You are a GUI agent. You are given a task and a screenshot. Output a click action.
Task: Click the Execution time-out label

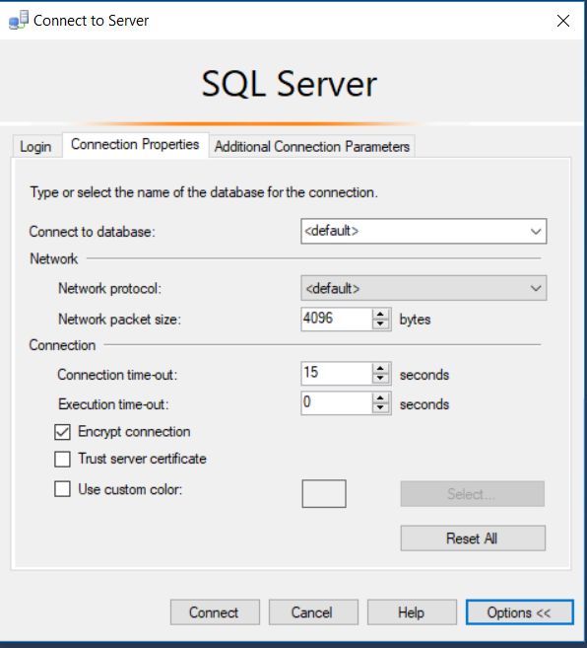click(113, 404)
